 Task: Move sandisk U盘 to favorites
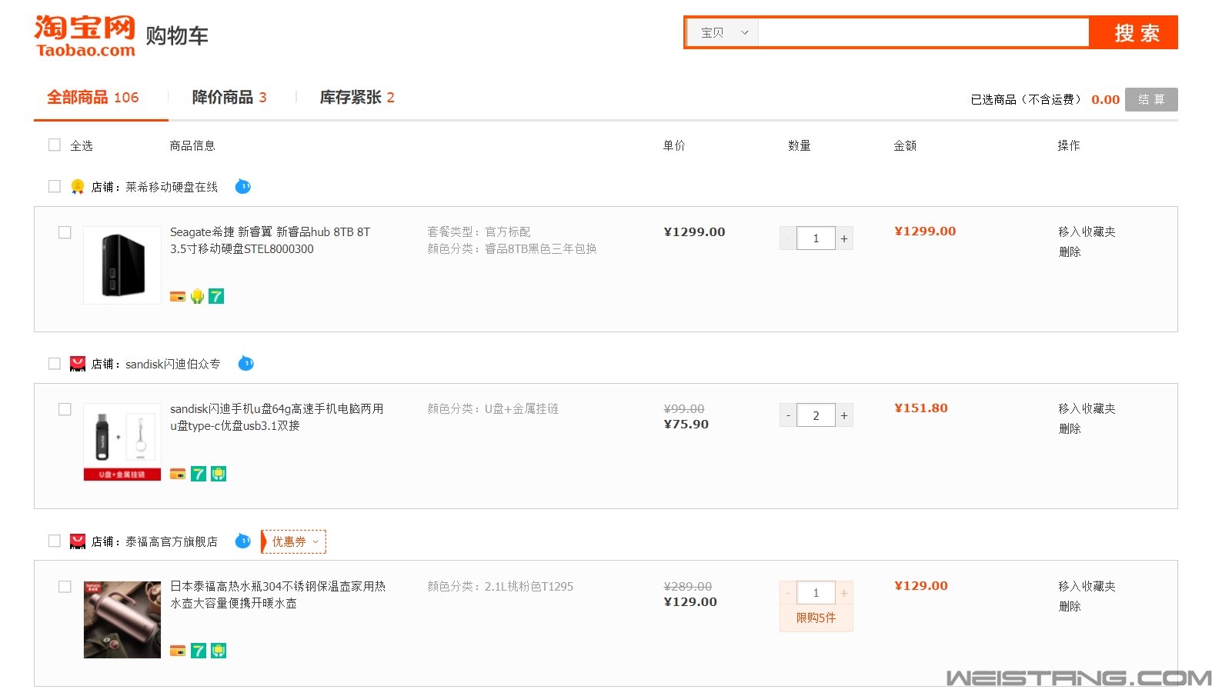pos(1087,408)
